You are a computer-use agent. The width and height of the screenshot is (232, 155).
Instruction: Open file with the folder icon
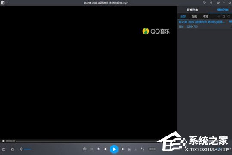click(x=12, y=149)
